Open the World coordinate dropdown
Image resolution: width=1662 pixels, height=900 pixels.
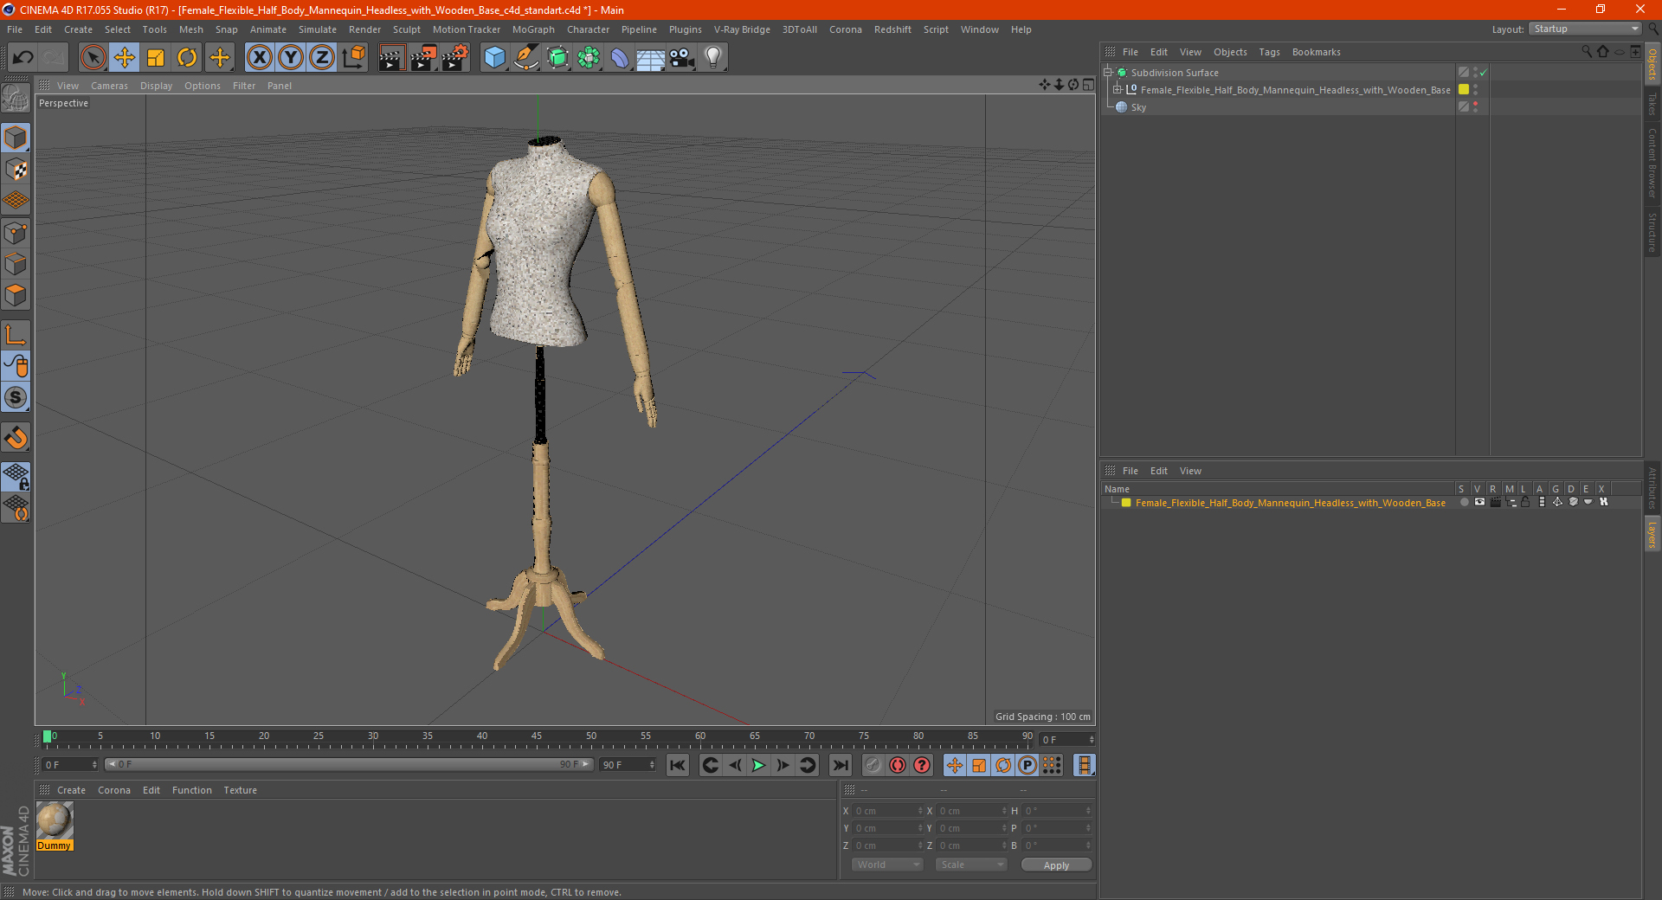(887, 865)
